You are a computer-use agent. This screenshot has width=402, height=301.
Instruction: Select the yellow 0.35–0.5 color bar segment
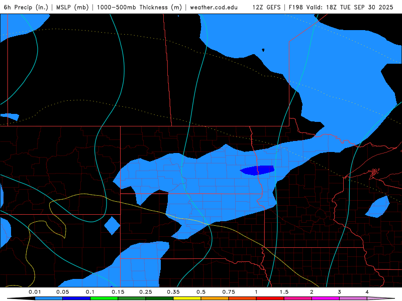pos(187,298)
